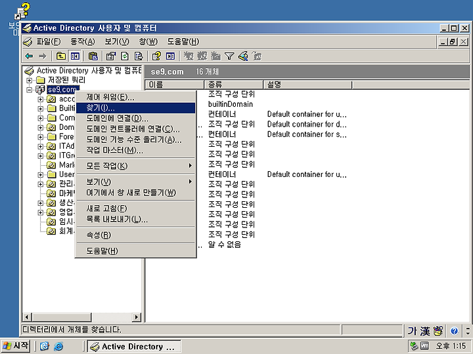Expand the User... tree node
This screenshot has width=473, height=354.
tap(40, 174)
